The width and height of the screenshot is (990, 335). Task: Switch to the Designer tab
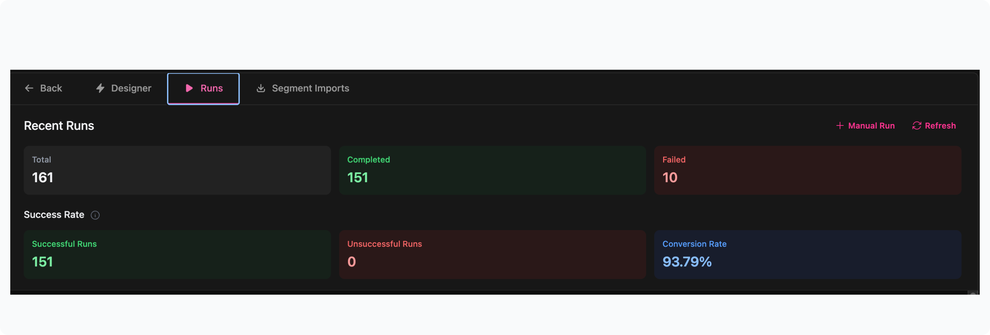tap(131, 88)
